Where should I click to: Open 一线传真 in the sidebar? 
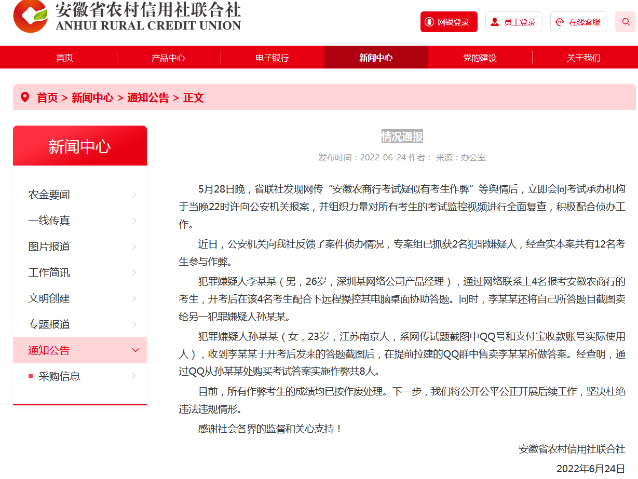point(80,221)
